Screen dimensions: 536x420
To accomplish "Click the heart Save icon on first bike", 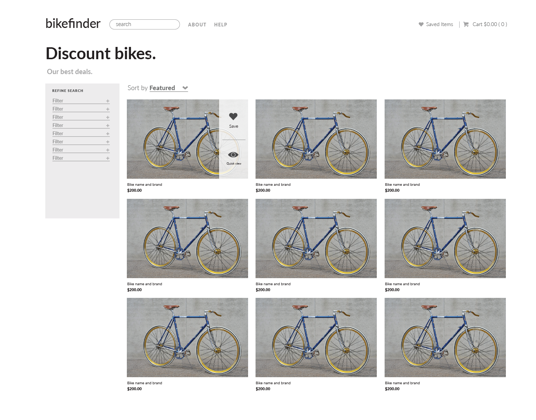I will 233,117.
